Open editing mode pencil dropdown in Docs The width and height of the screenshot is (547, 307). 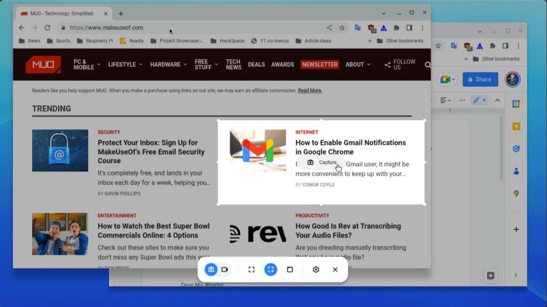(479, 100)
